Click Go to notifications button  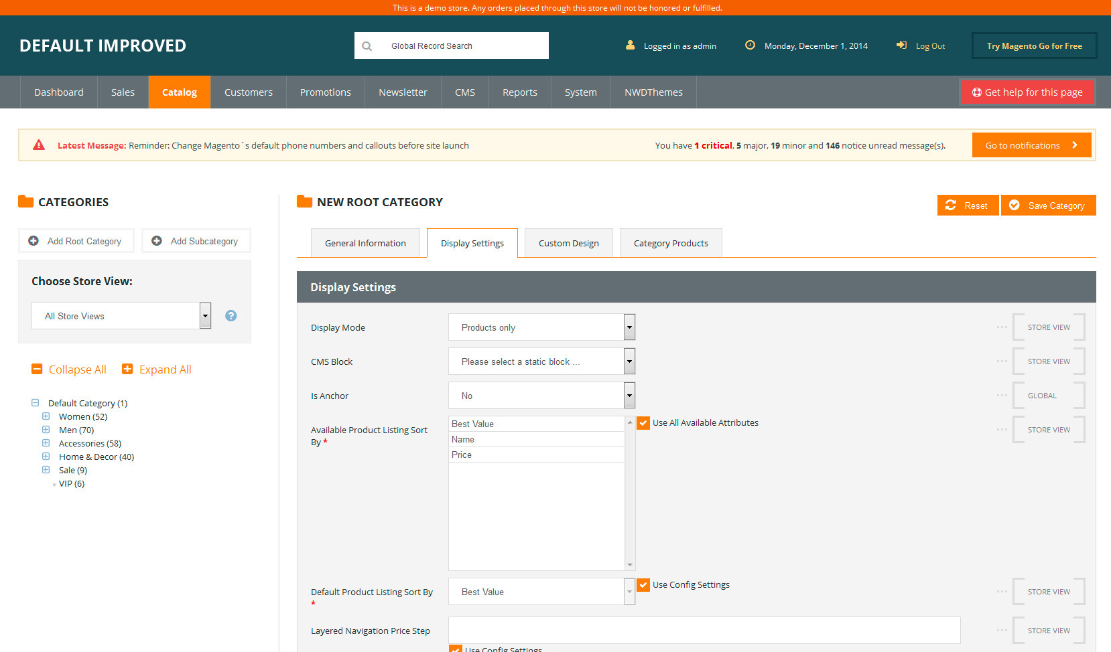coord(1031,145)
